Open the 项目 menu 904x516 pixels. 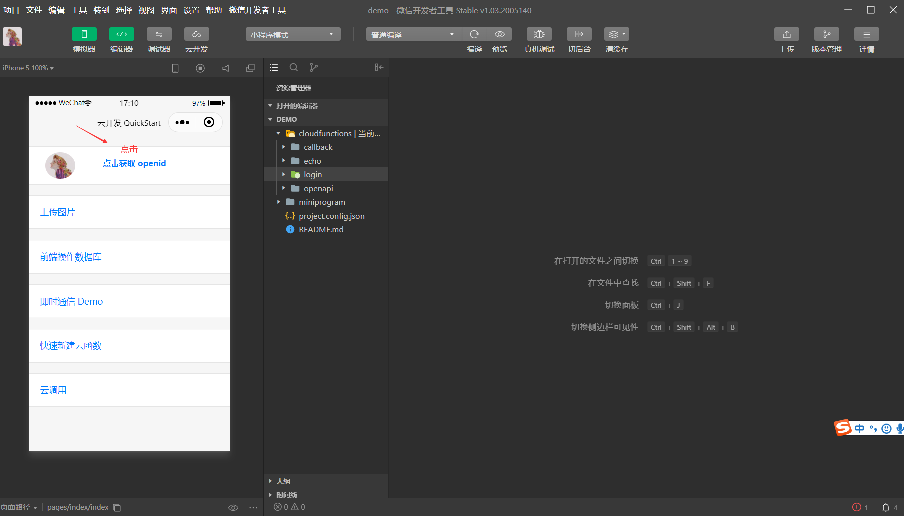pyautogui.click(x=11, y=10)
